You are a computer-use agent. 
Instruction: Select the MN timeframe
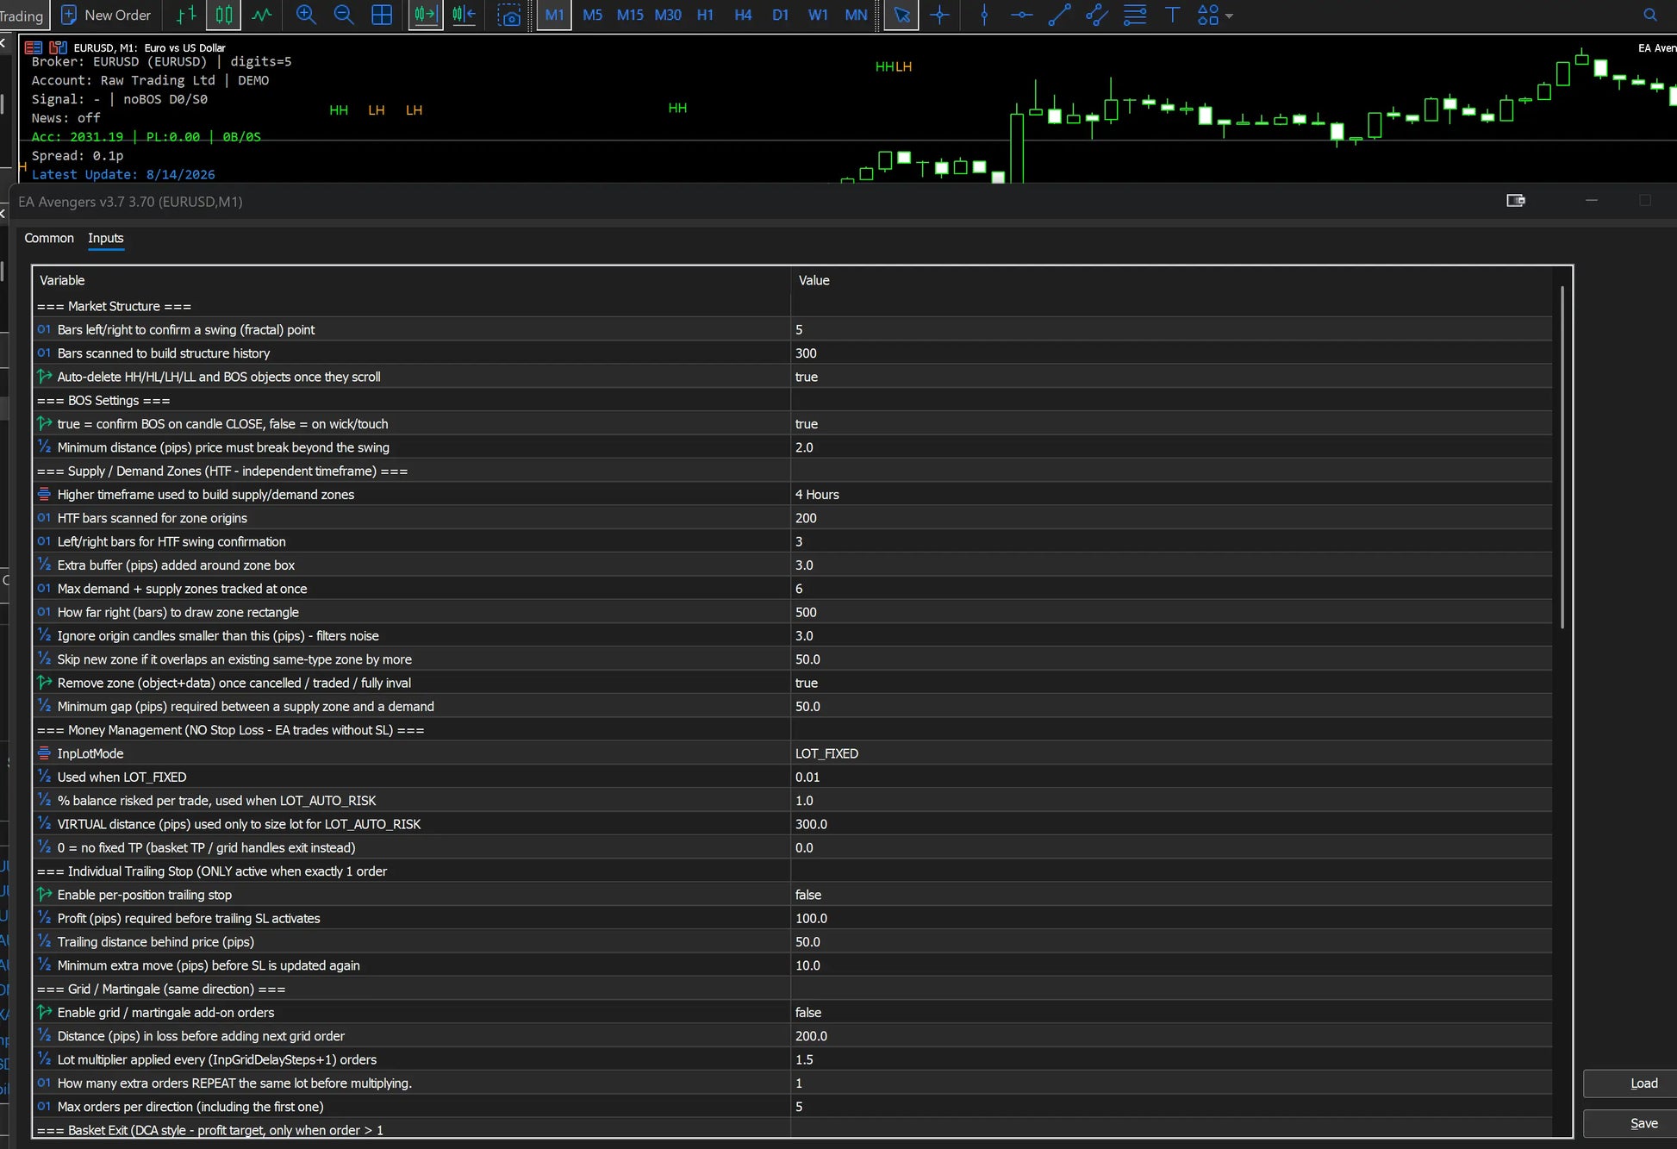coord(856,15)
